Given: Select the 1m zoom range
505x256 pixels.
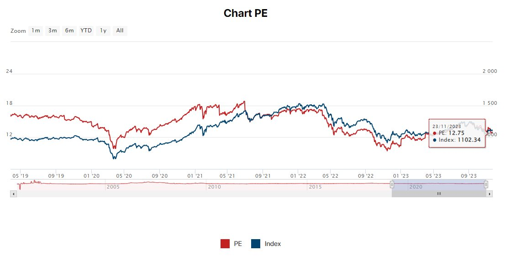Looking at the screenshot, I should pyautogui.click(x=36, y=31).
